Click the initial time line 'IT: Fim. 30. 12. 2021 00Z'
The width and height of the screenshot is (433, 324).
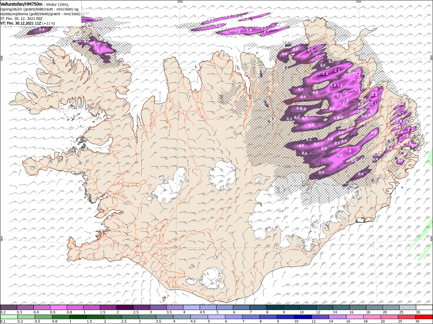21,19
